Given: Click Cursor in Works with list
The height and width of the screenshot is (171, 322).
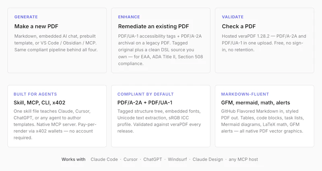Looking at the screenshot, I should coord(130,159).
